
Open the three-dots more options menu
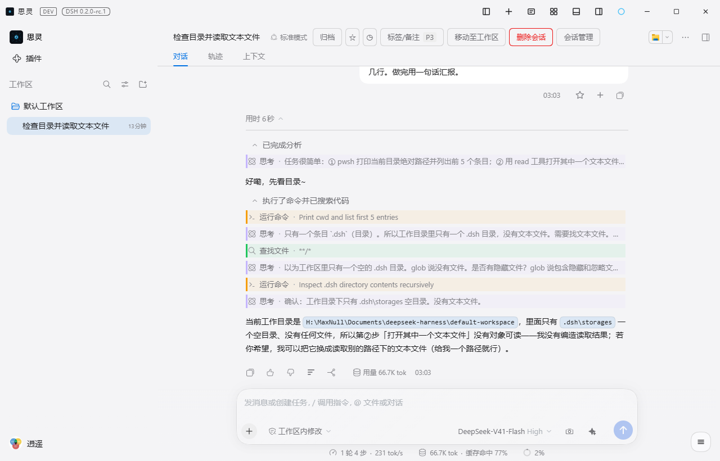coord(685,37)
